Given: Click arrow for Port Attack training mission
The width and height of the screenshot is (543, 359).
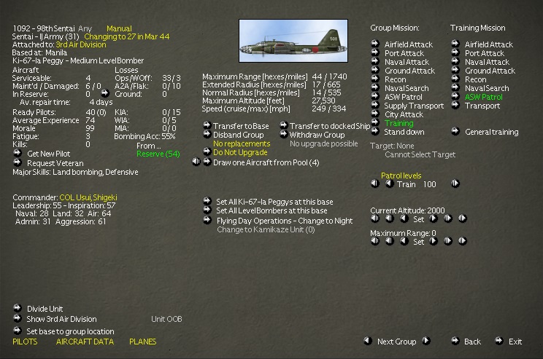Looking at the screenshot, I should click(x=455, y=52).
